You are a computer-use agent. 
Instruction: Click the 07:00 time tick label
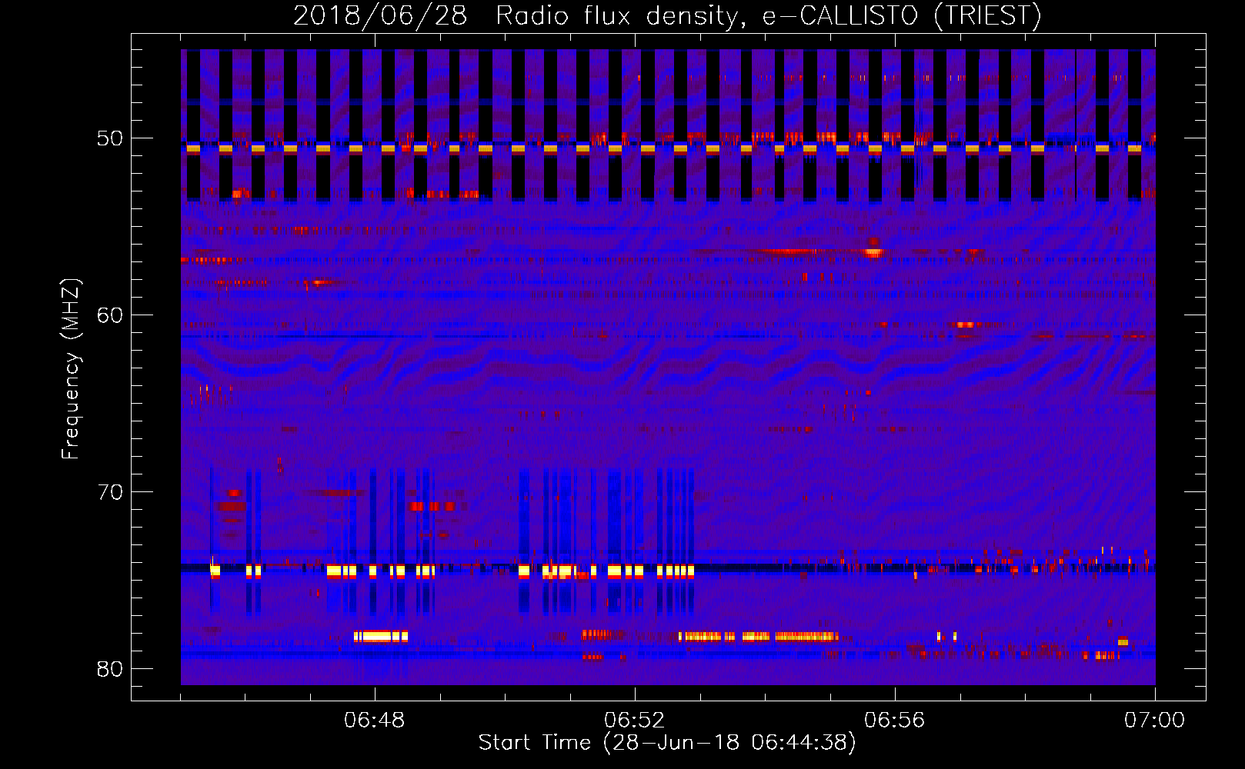click(1155, 721)
